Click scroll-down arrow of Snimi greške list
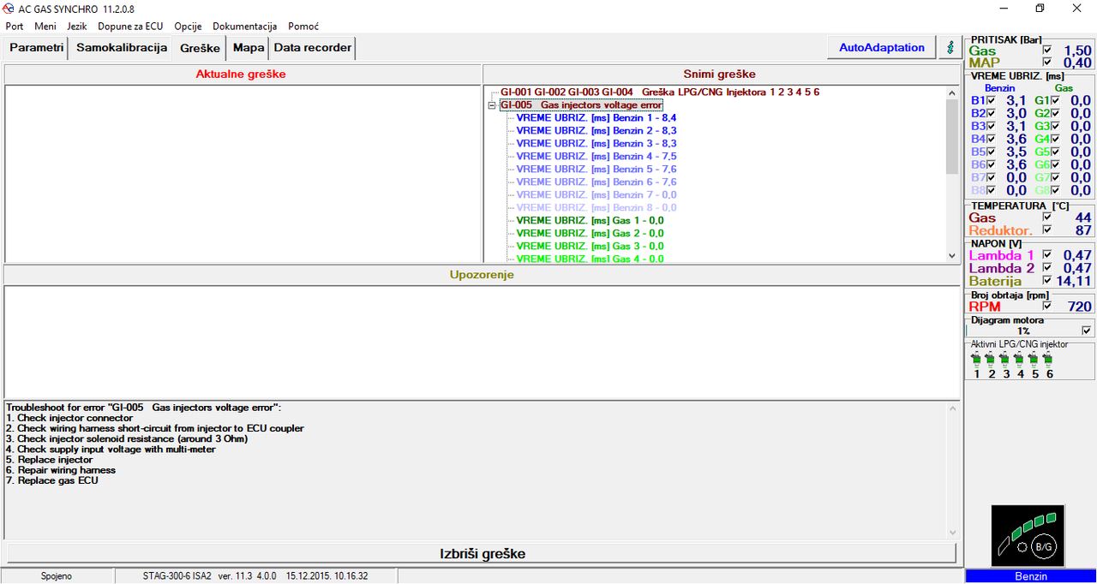This screenshot has width=1097, height=584. (951, 255)
